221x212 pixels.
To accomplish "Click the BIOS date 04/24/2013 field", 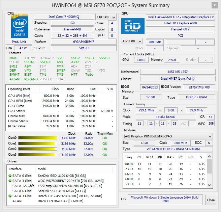I will click(150, 87).
